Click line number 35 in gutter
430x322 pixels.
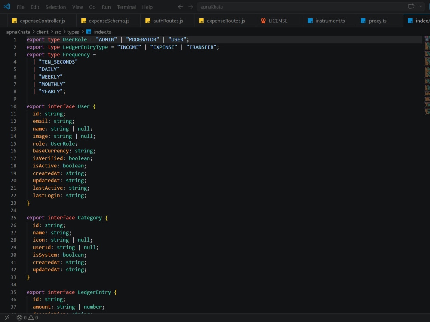coord(13,292)
